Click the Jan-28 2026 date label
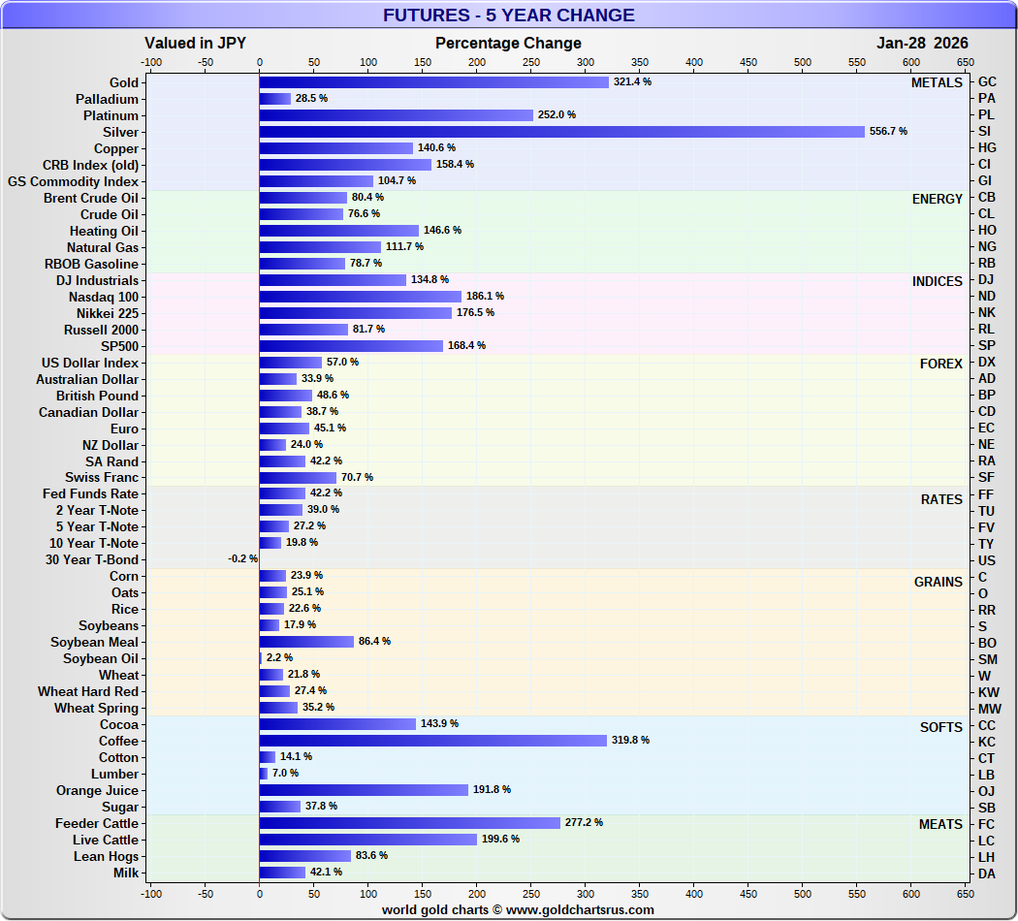This screenshot has width=1018, height=921. pyautogui.click(x=922, y=43)
